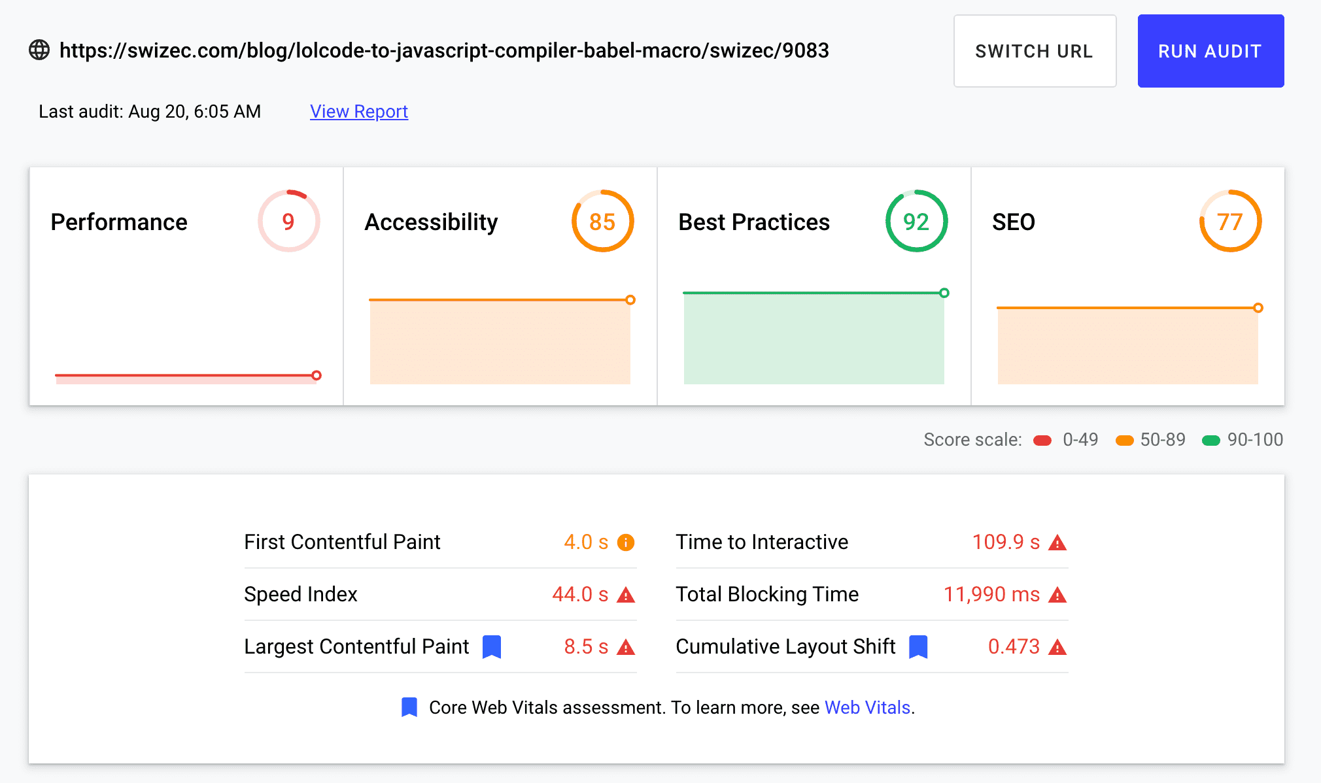This screenshot has height=783, width=1321.
Task: Click the Performance score gauge showing 9
Action: coord(288,222)
